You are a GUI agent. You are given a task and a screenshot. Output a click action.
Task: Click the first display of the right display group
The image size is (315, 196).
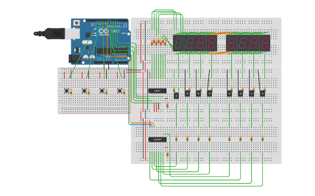(x=232, y=43)
